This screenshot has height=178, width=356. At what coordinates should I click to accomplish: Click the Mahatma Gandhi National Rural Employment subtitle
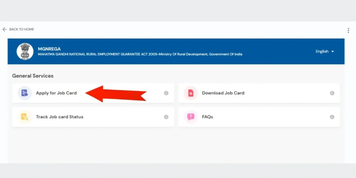point(140,55)
